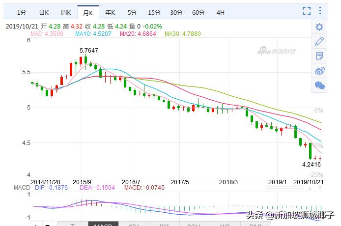Switch to the 60分 chart tab
This screenshot has width=341, height=226.
(x=199, y=13)
